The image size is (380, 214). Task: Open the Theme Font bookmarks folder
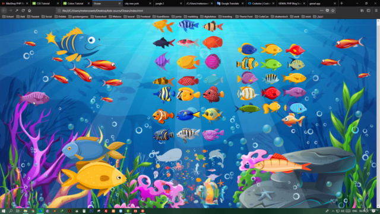[x=244, y=17]
